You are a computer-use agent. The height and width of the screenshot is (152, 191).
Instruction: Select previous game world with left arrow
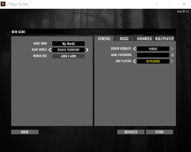click(x=50, y=50)
